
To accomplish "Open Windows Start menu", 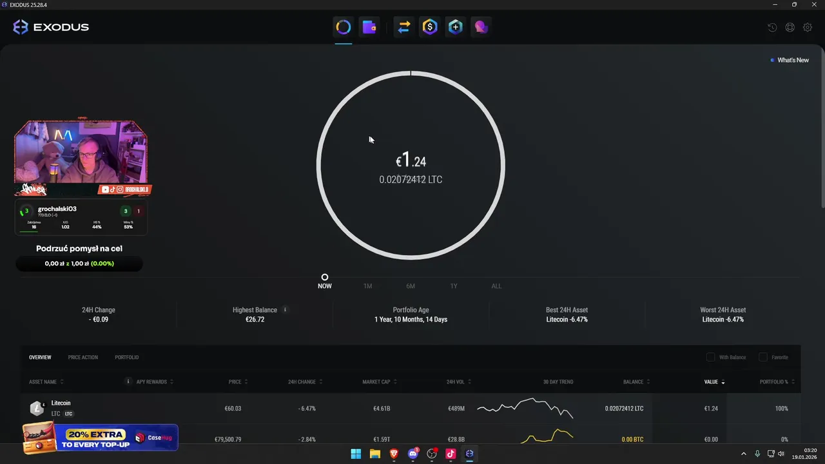I will point(356,454).
